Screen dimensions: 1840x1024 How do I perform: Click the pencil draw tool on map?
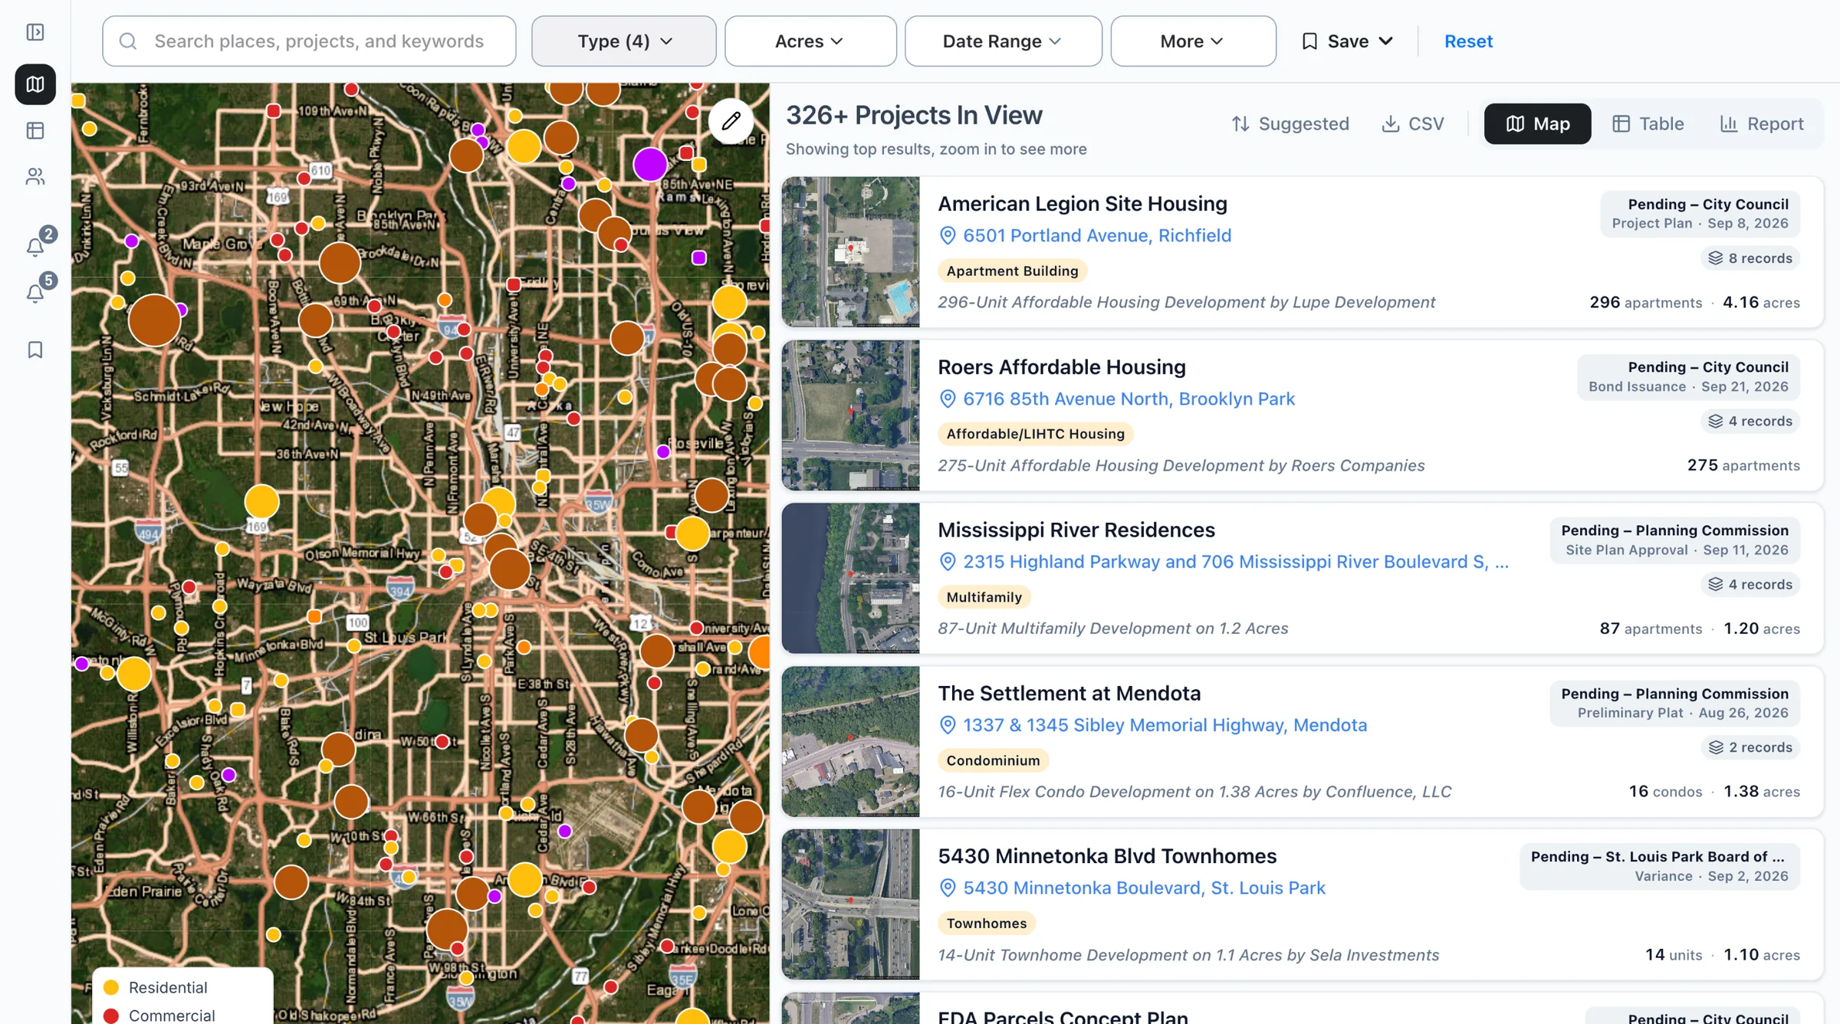(731, 121)
